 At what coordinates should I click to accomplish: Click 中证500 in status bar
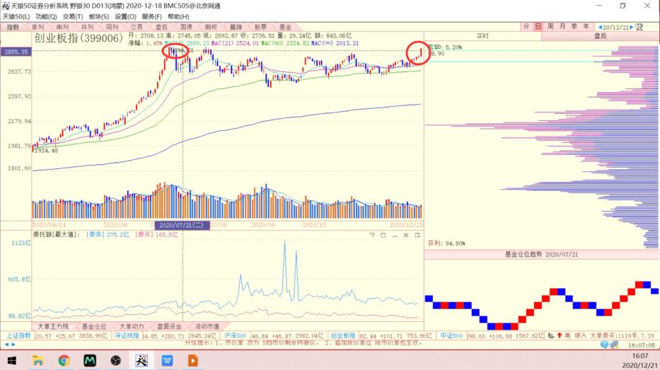point(451,335)
